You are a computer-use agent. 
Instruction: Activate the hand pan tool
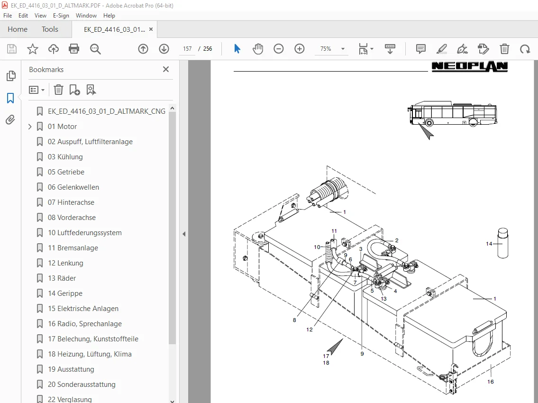[x=258, y=49]
